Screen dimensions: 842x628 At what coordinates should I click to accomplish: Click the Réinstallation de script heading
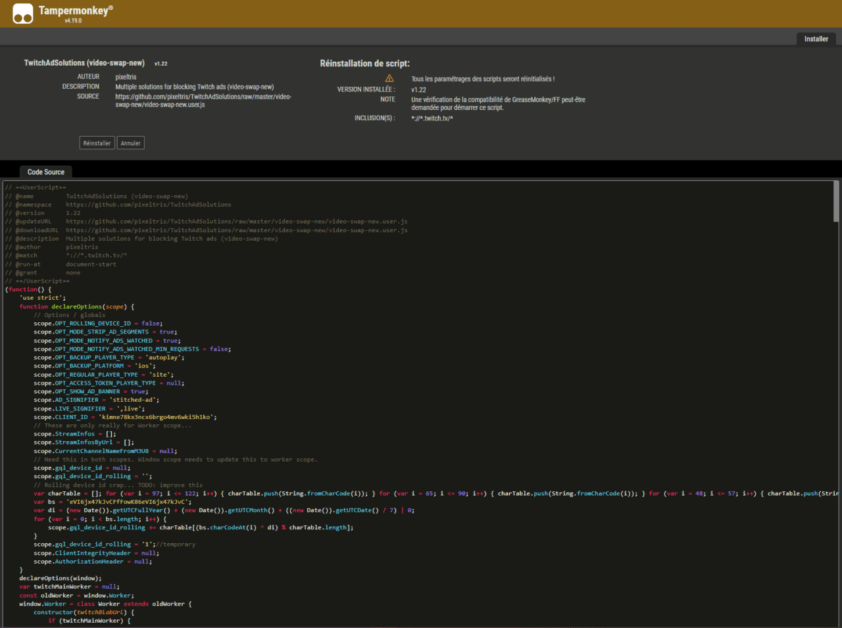(365, 64)
